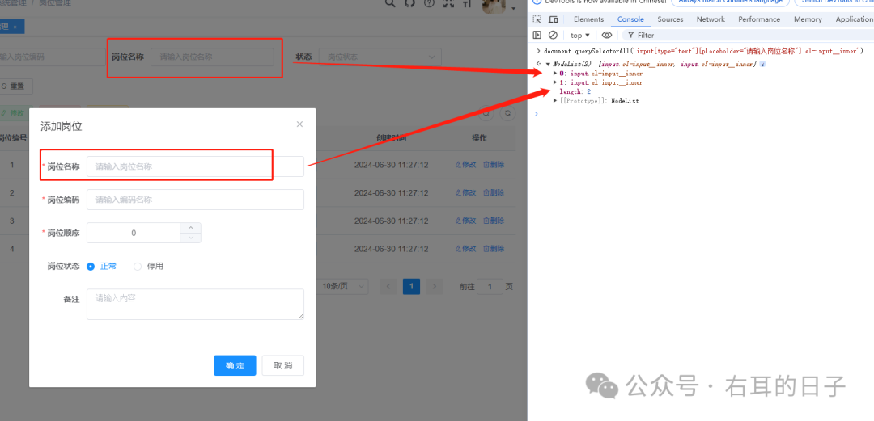Open the Performance tab in DevTools
The image size is (874, 421).
tap(759, 19)
